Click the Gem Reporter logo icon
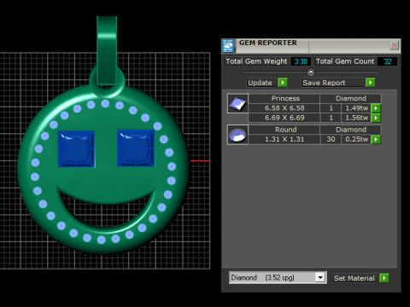 (228, 46)
